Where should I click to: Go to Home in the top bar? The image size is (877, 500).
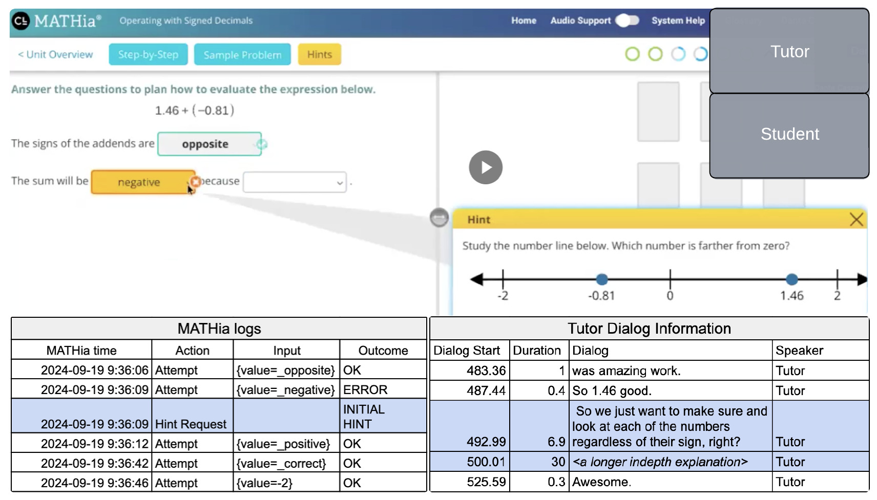click(x=524, y=20)
